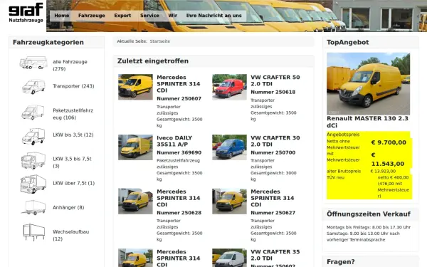
Task: Open white VW Crafter 35 thumbnail
Action: coord(229,258)
